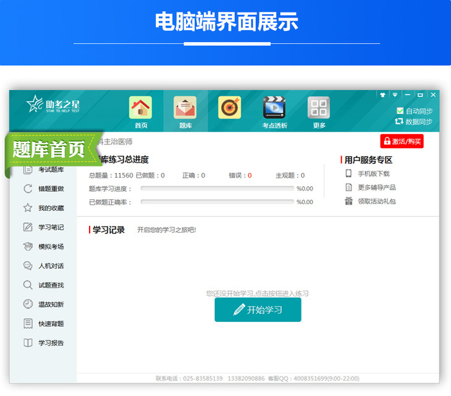The width and height of the screenshot is (451, 396).
Task: Click 领取活动礼包 gift icon
Action: click(349, 201)
